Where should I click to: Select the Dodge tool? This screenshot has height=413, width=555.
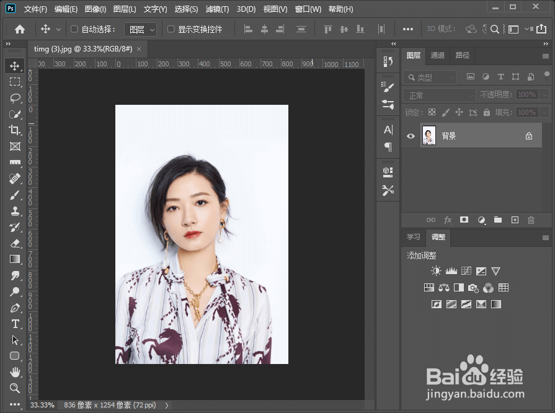tap(14, 291)
